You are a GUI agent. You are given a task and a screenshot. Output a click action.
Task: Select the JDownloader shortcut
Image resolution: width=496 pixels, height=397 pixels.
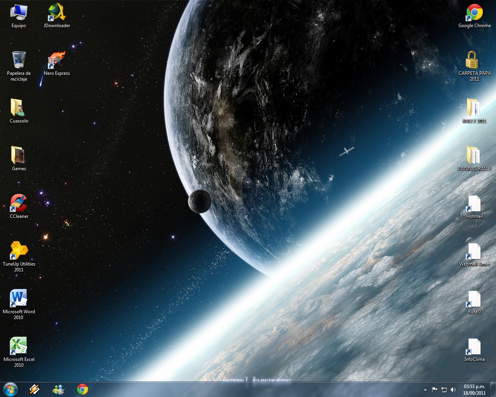coord(57,13)
